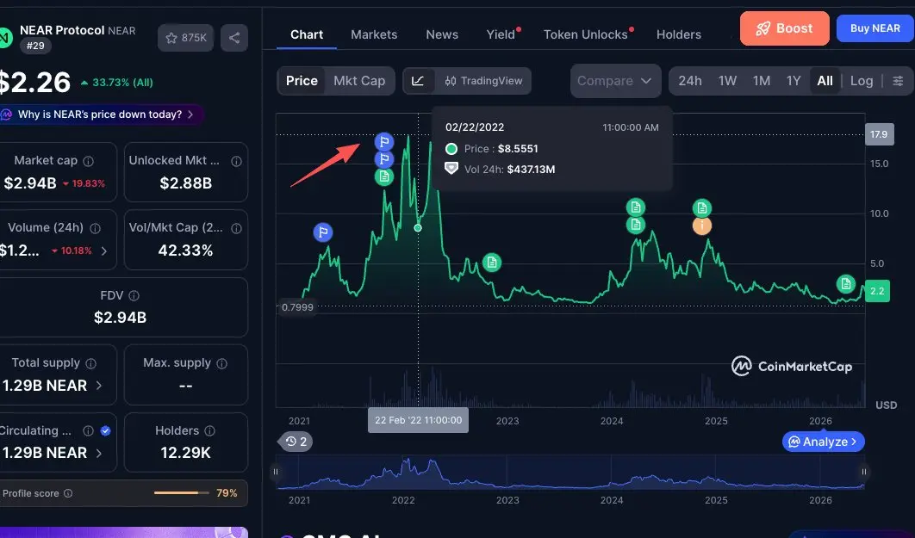Open the Compare dropdown
The height and width of the screenshot is (538, 915).
click(x=615, y=81)
